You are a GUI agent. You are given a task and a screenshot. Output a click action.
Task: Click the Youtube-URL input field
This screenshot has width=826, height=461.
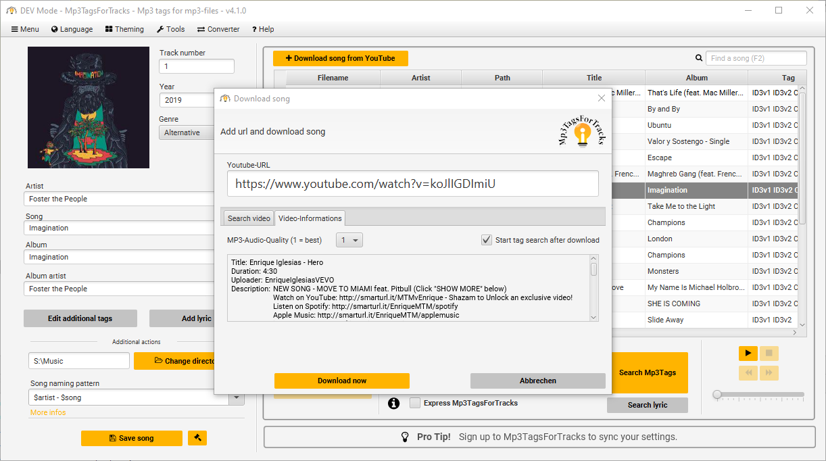[x=412, y=184]
